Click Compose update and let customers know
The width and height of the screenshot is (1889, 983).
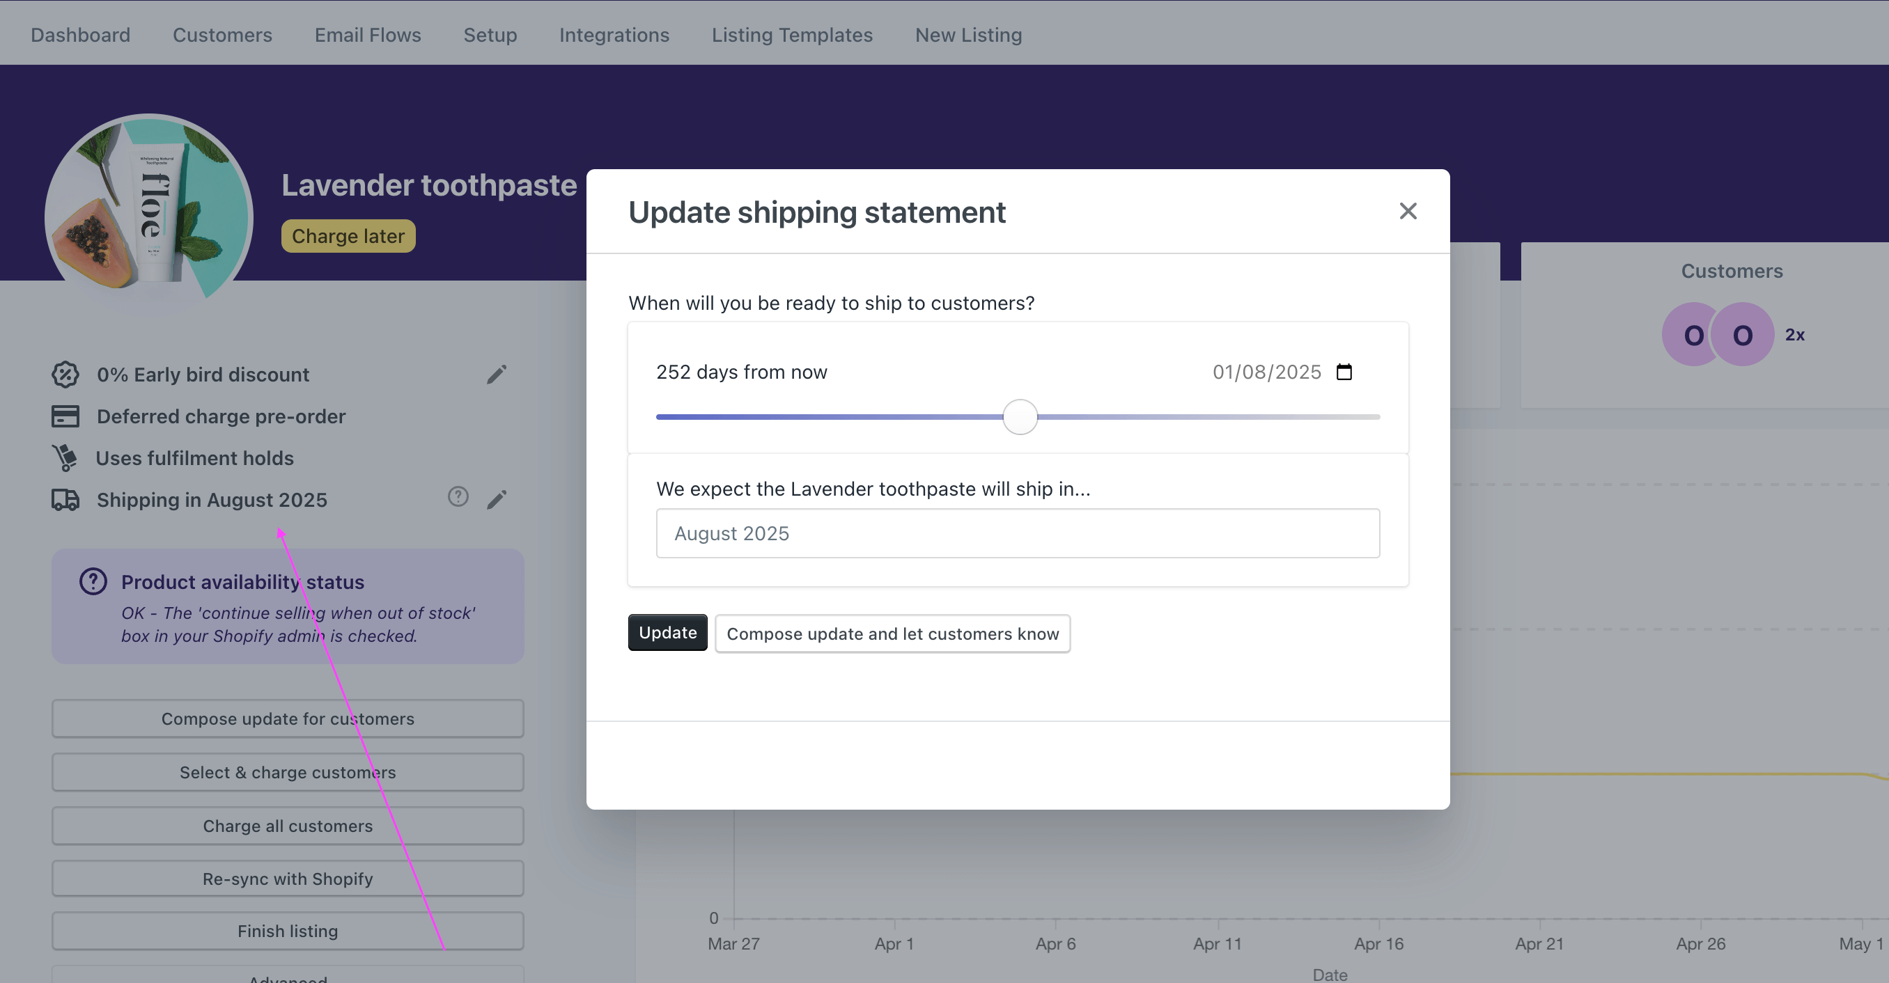click(892, 634)
